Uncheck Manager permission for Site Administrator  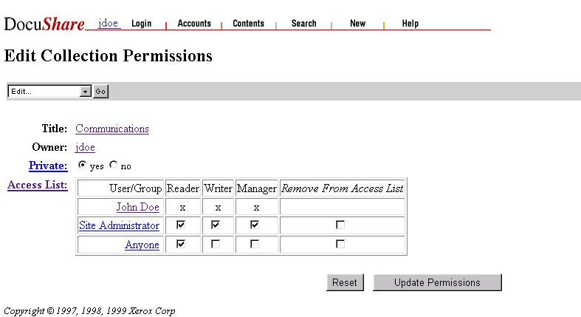(x=255, y=225)
